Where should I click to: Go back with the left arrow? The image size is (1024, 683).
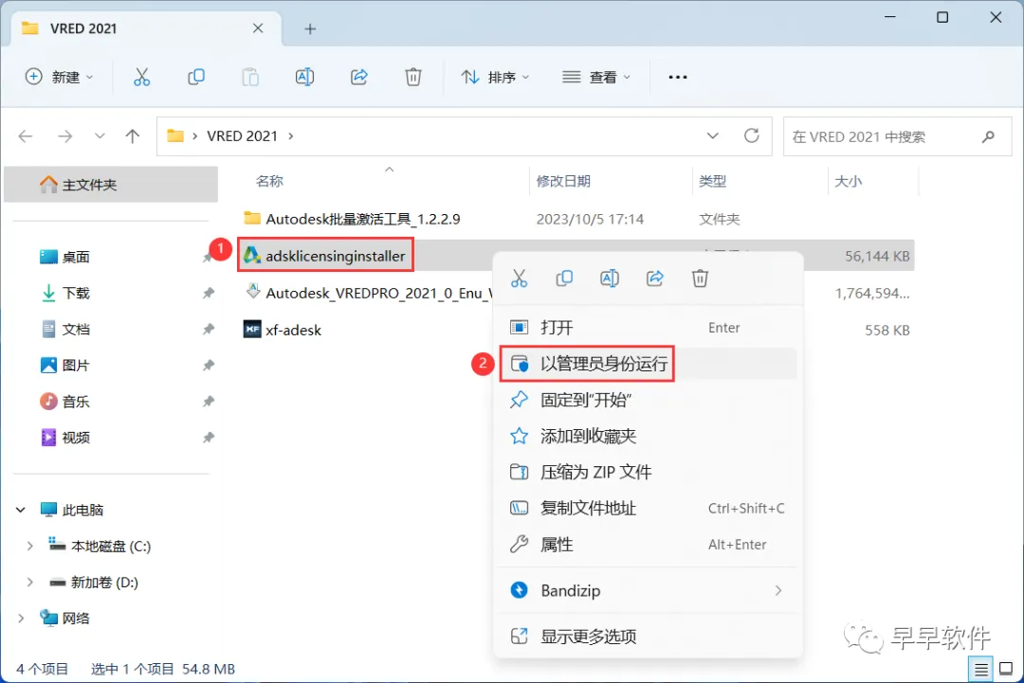click(26, 136)
